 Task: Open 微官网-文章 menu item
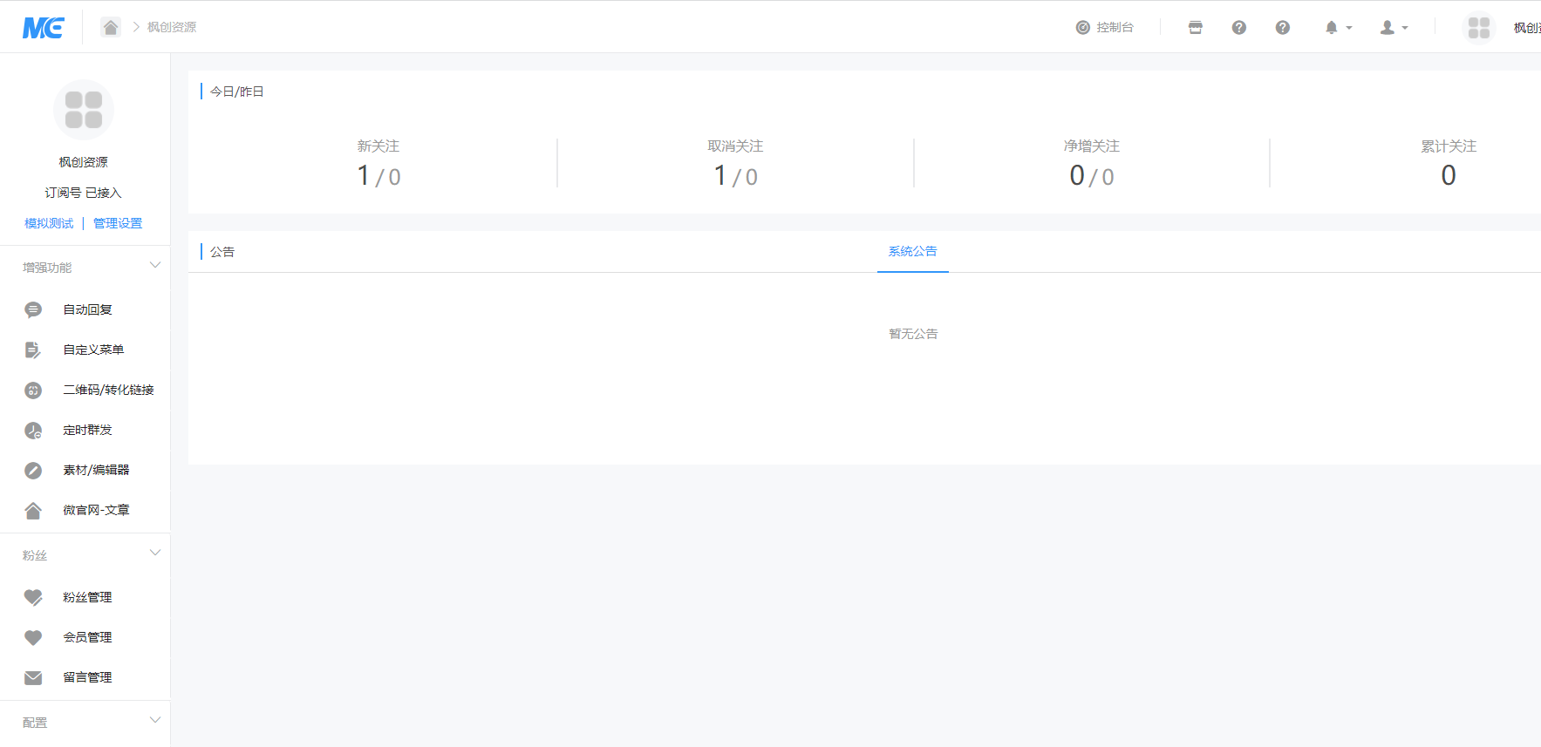(x=96, y=510)
